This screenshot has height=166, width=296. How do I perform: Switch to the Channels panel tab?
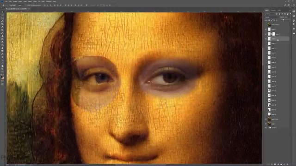click(x=273, y=10)
